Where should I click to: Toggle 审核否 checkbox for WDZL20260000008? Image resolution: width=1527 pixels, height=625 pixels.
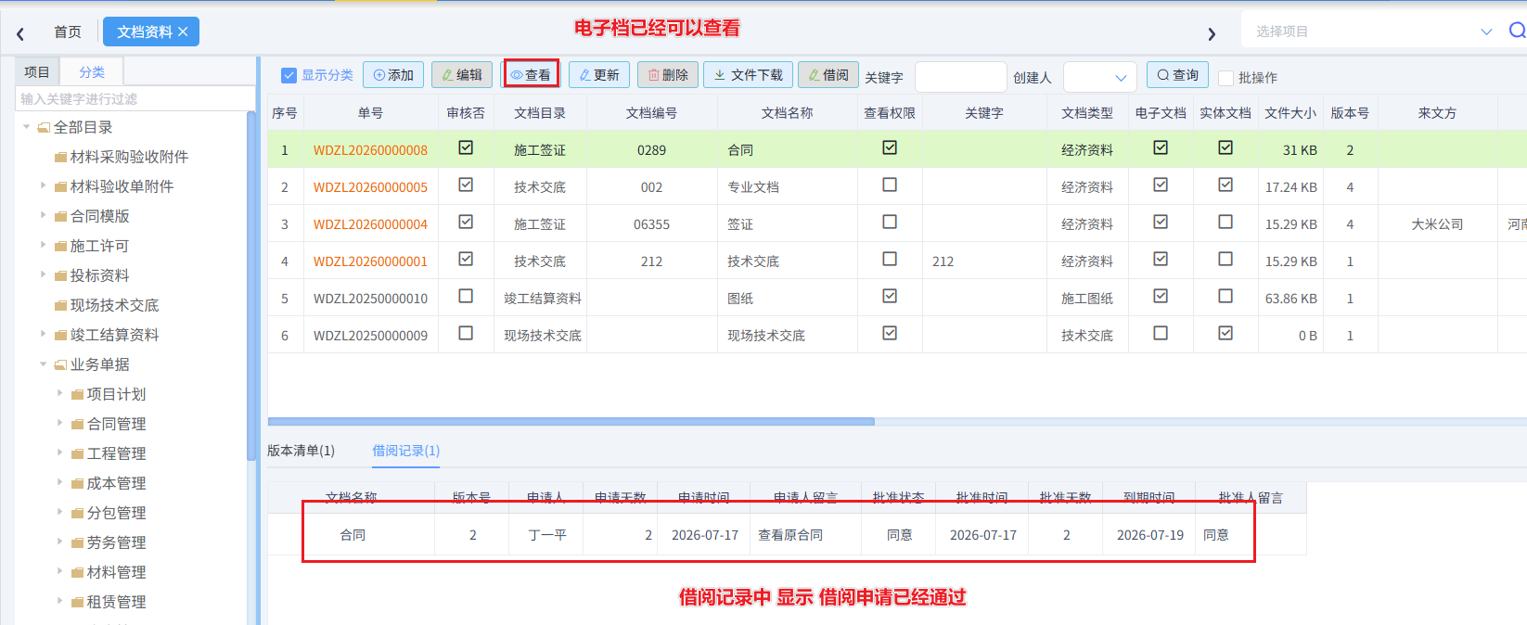point(466,147)
